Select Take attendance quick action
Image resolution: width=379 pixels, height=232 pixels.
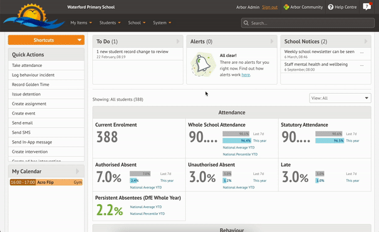(x=46, y=65)
